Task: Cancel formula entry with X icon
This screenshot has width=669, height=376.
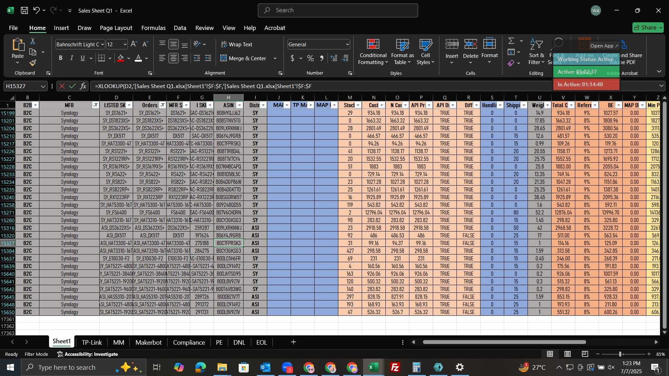Action: (x=62, y=86)
